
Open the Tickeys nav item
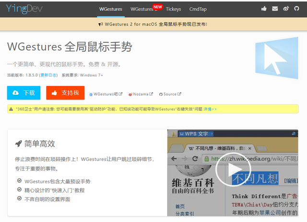click(173, 9)
